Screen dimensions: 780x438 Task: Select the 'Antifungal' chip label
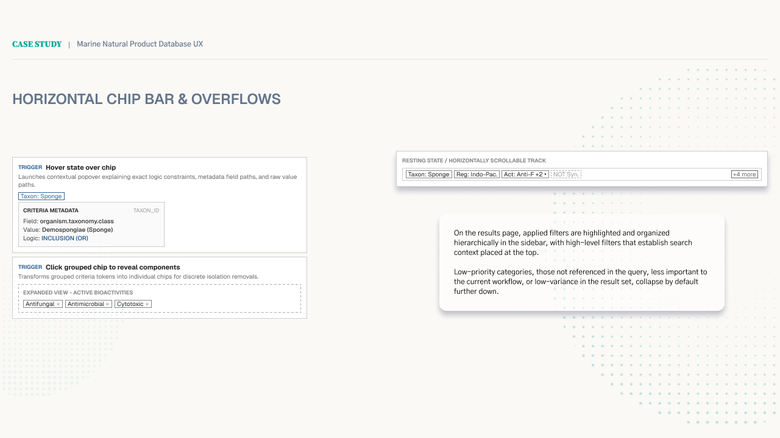[40, 304]
